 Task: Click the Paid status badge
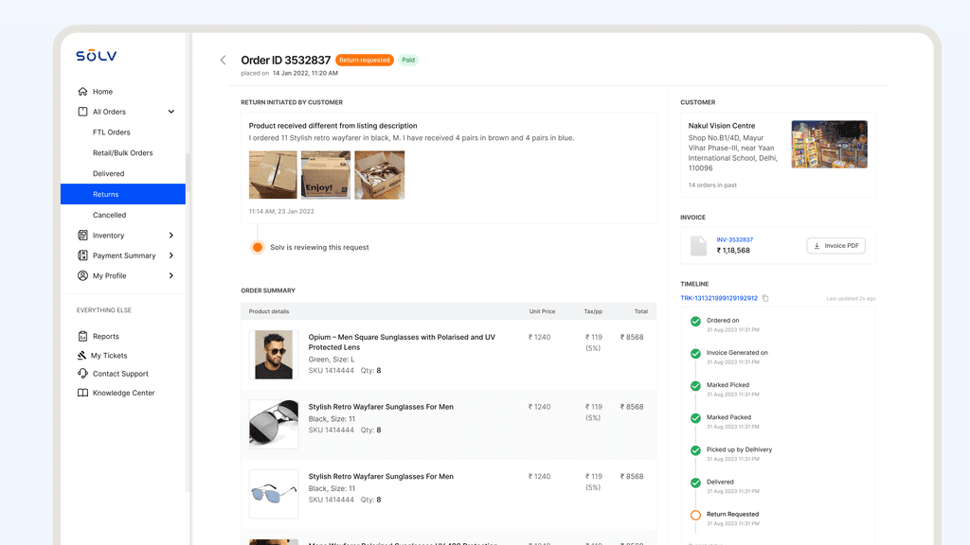(408, 60)
